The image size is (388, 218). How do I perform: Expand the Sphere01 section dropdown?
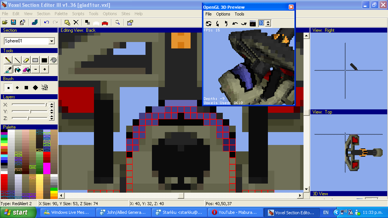pyautogui.click(x=52, y=41)
